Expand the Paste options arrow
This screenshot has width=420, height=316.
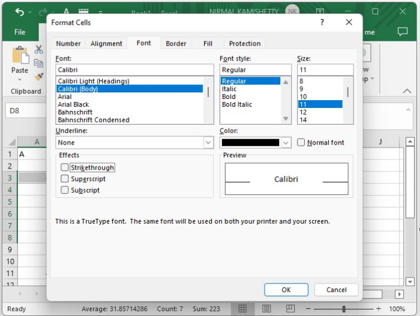20,80
